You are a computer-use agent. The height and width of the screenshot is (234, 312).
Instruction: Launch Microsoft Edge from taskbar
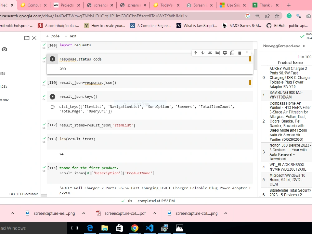[x=90, y=228]
